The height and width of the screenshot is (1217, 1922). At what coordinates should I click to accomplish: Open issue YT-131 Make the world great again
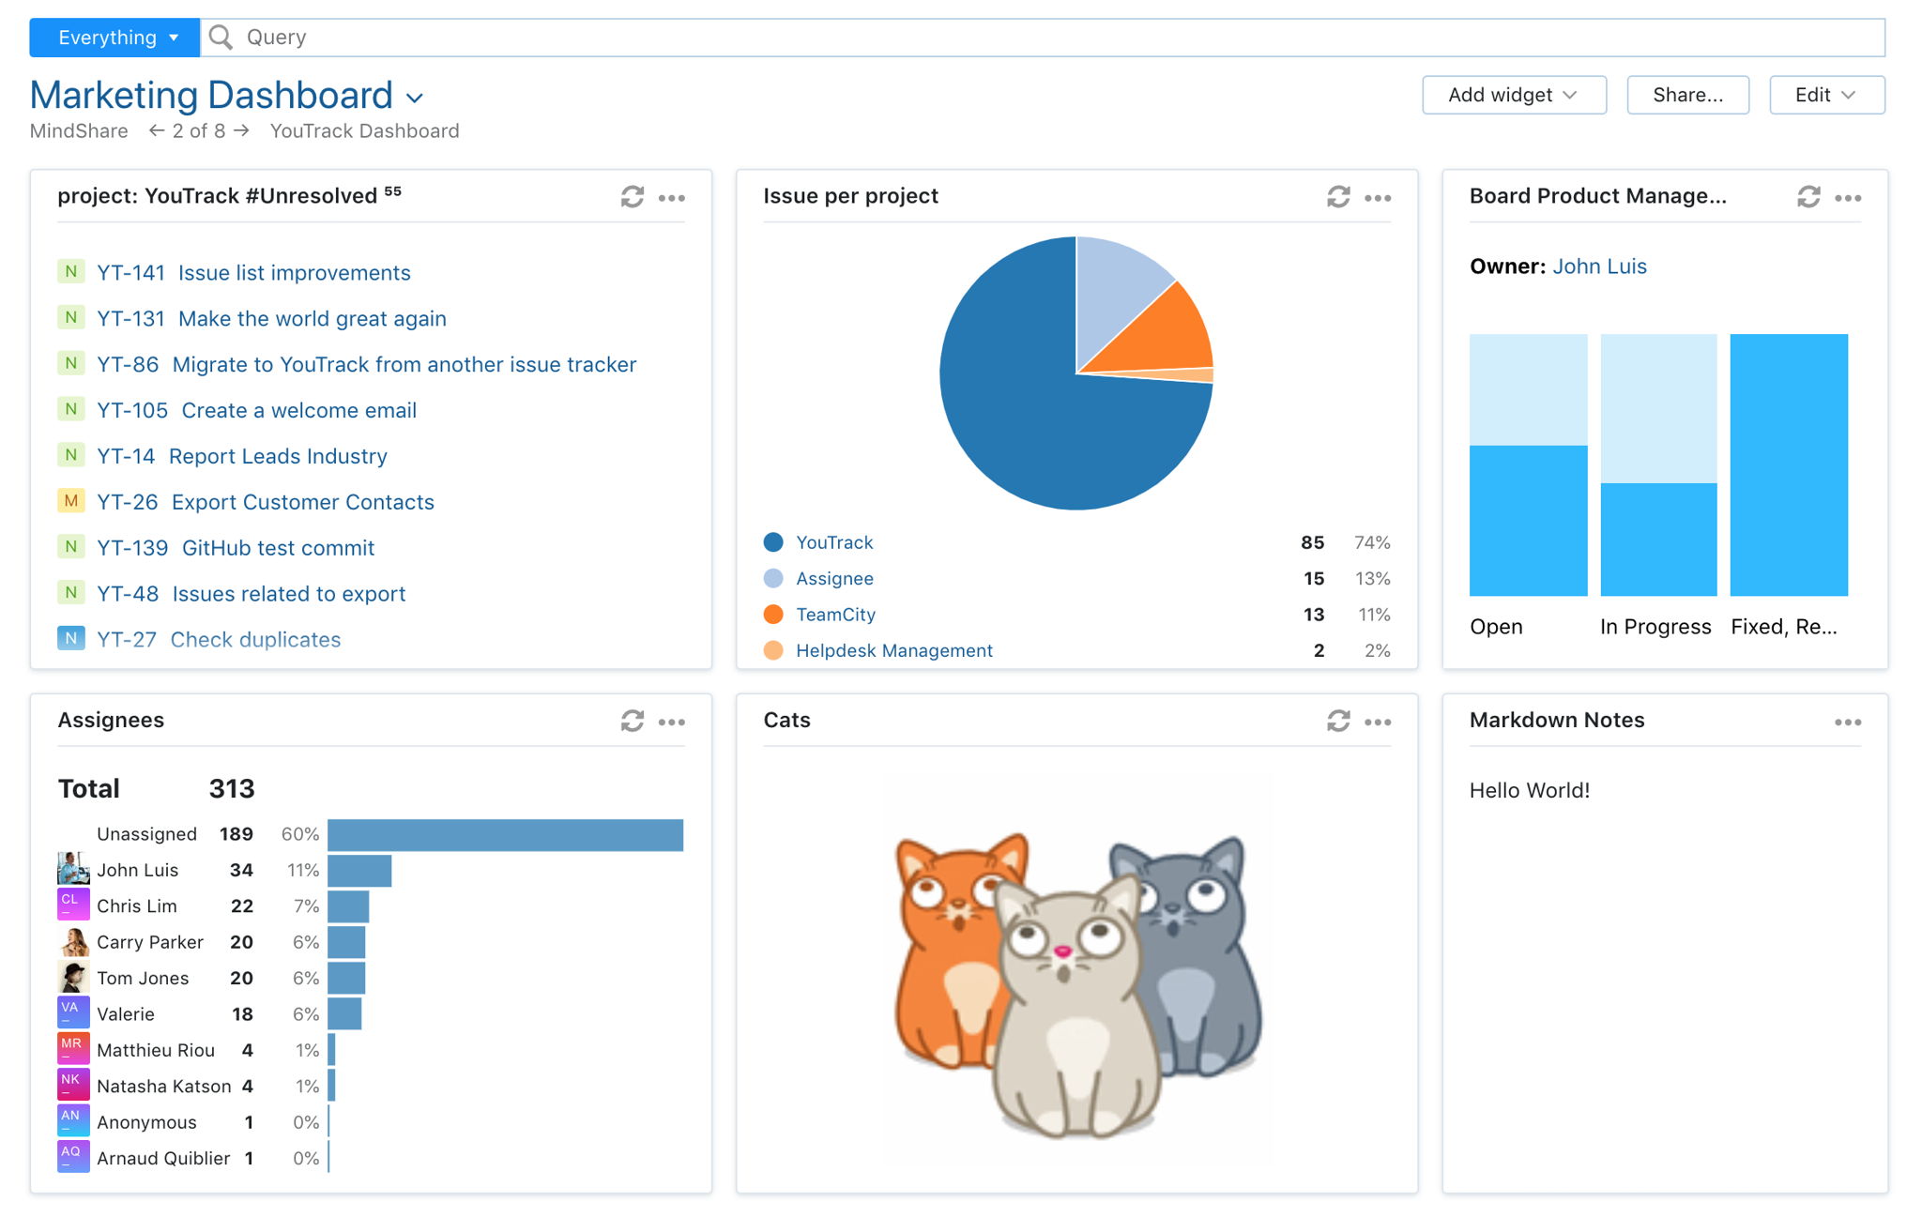click(x=271, y=319)
